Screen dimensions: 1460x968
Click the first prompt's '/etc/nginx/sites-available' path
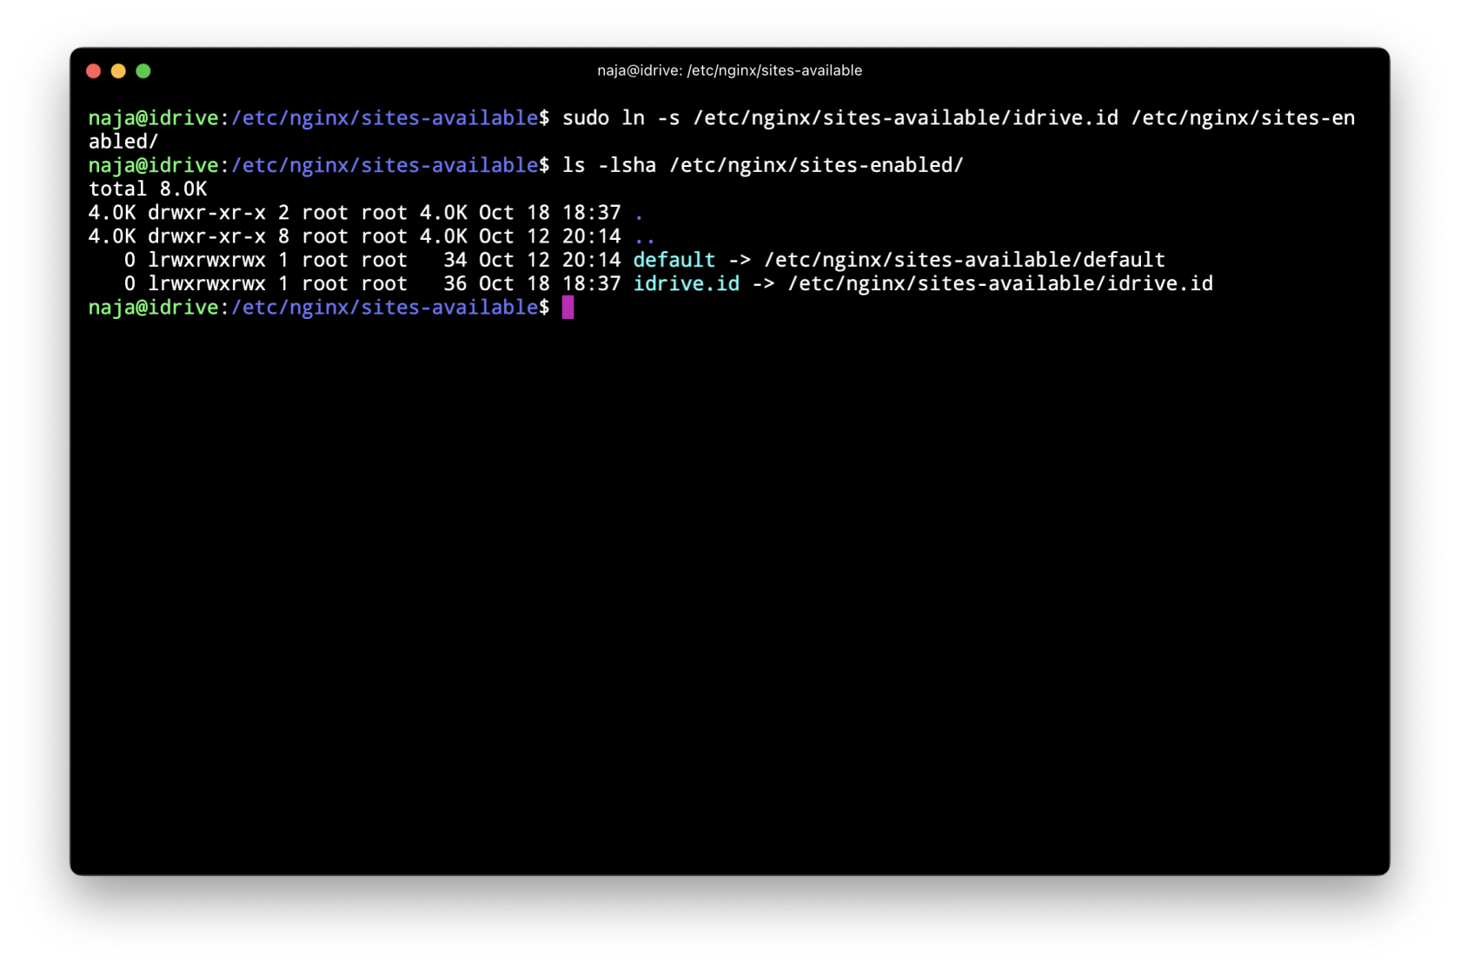[x=385, y=117]
